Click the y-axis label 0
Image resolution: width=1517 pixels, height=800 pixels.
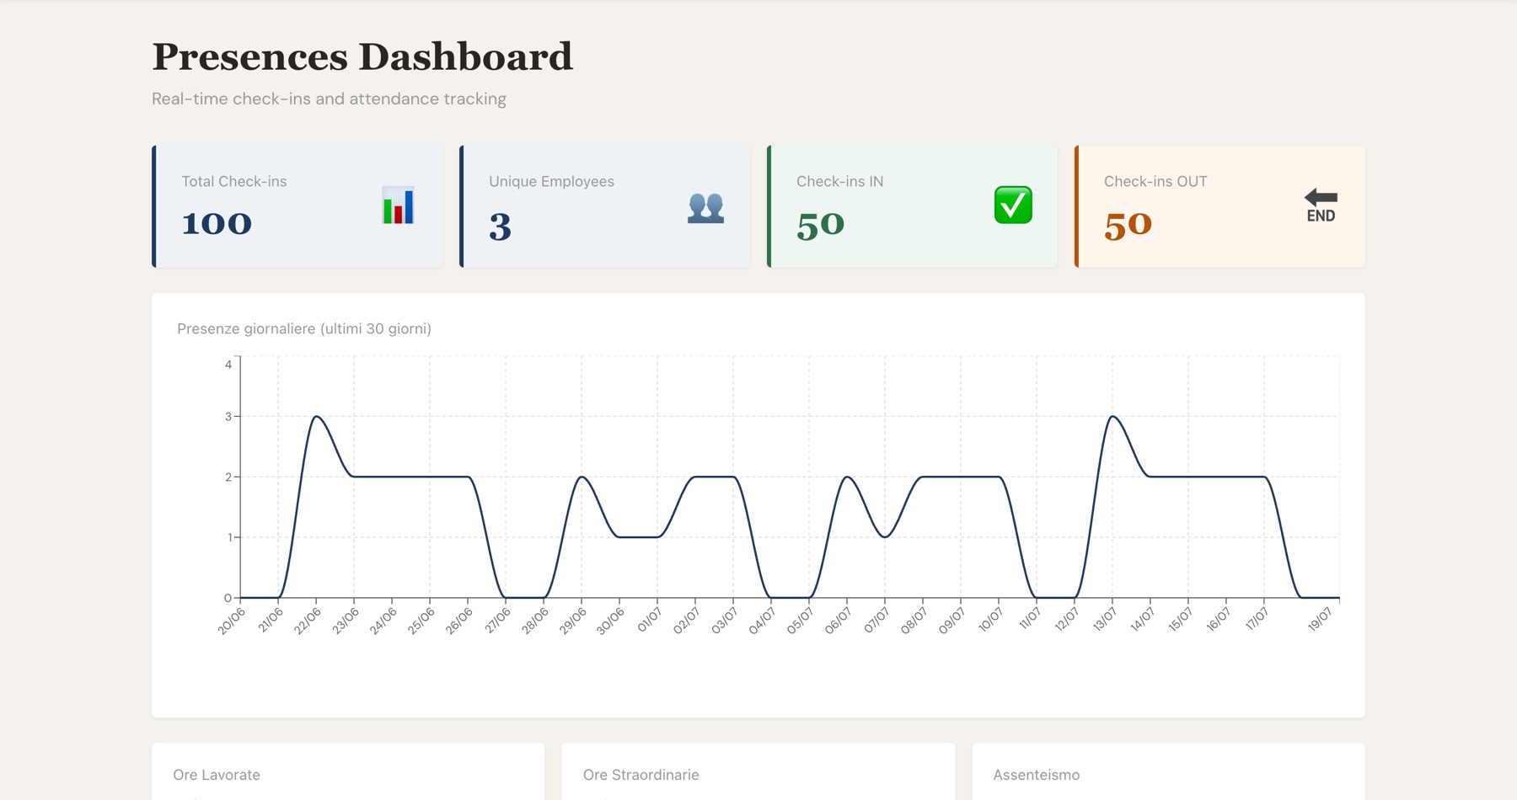coord(228,598)
